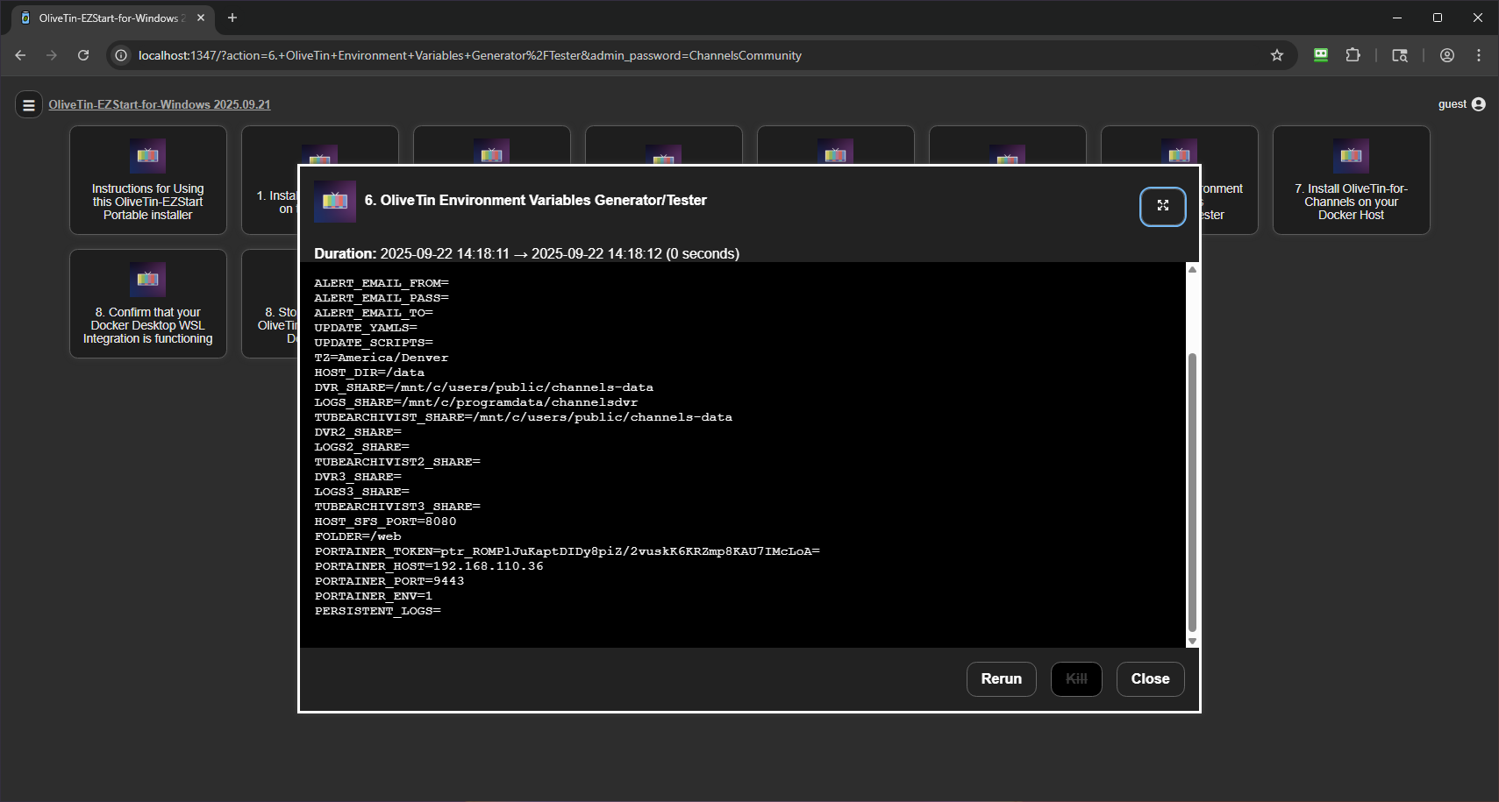Screen dimensions: 1499x802
Task: Close the output dialog
Action: (x=1150, y=678)
